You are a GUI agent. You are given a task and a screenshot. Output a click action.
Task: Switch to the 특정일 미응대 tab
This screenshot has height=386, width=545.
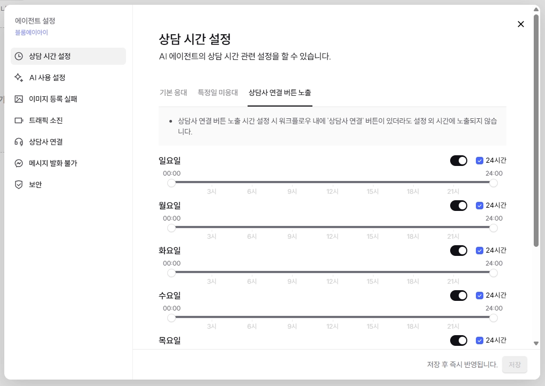pos(218,93)
